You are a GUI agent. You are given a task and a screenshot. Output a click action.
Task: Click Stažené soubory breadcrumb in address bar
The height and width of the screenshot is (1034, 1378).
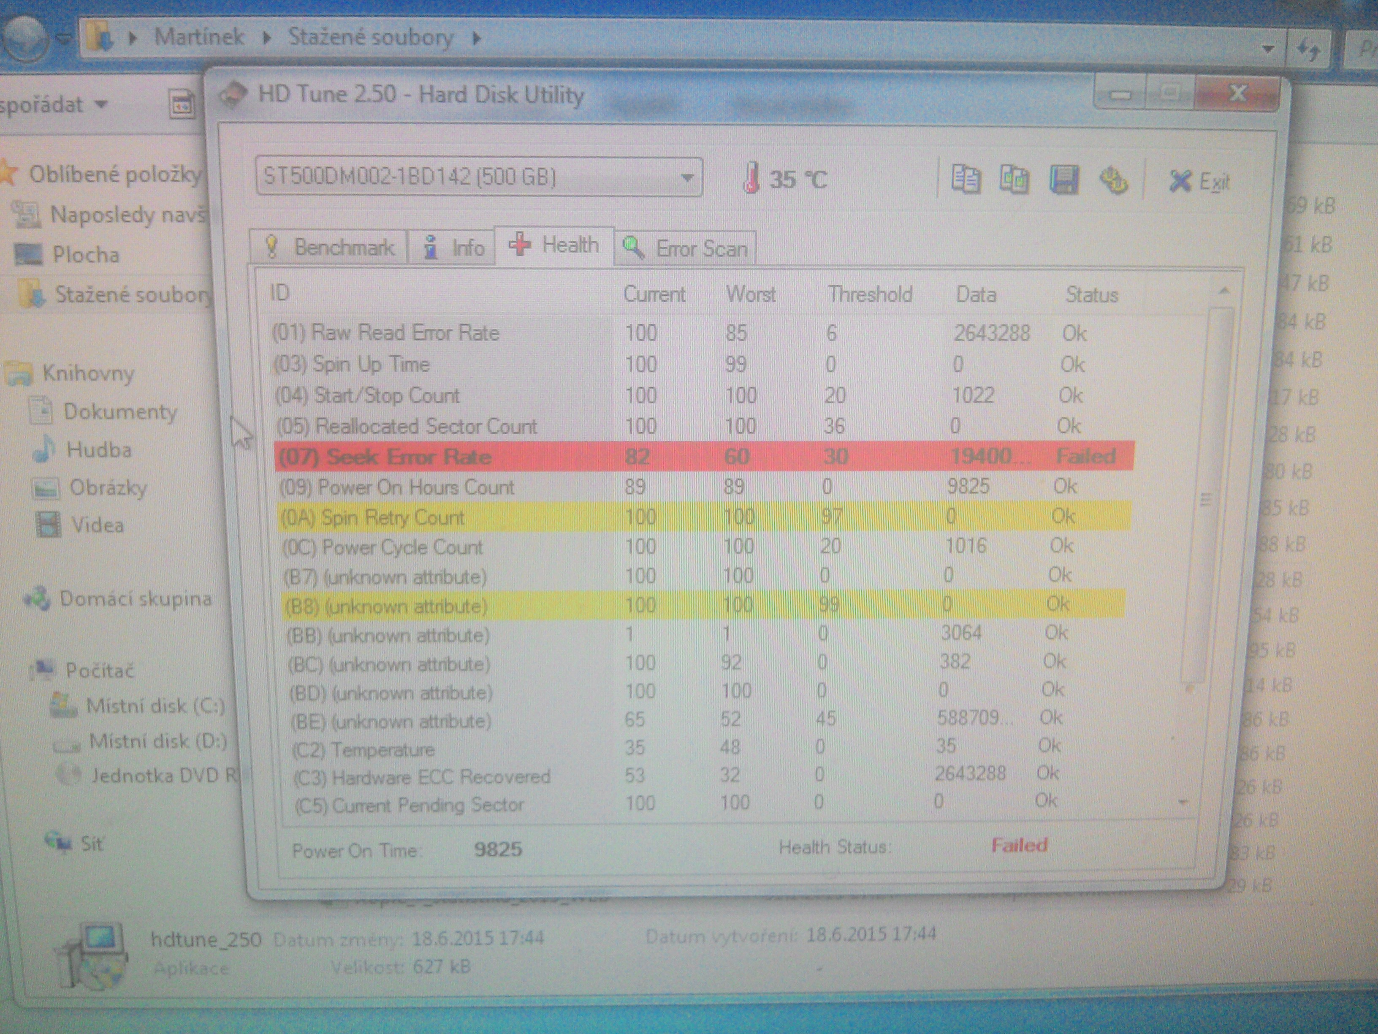(x=371, y=38)
